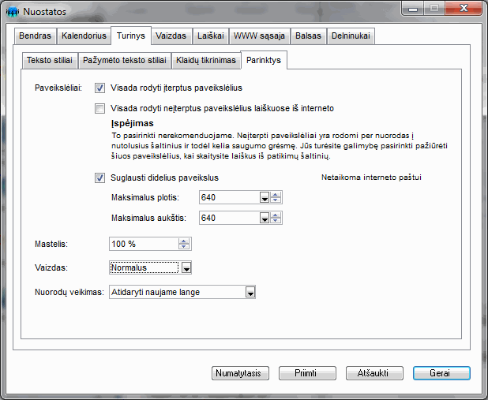
Task: Enable Visada rodyti įterptus paveikslėlius checkbox
Action: point(100,88)
